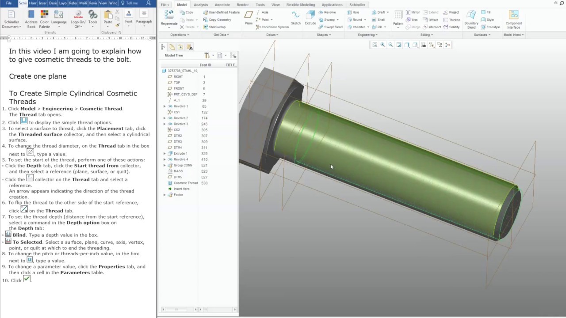Click Insert Here marker in model tree
Image resolution: width=566 pixels, height=318 pixels.
pos(181,189)
